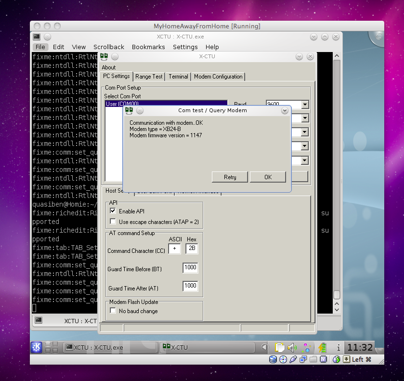Open the Klipper clipboard tray icon
Image resolution: width=404 pixels, height=381 pixels.
279,348
